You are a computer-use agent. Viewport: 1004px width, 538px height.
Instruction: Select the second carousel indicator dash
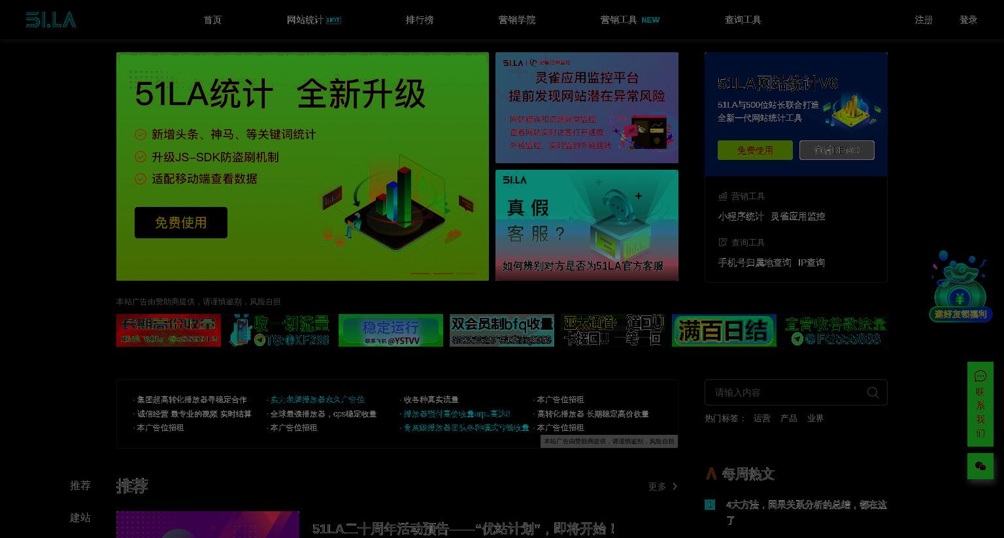443,273
